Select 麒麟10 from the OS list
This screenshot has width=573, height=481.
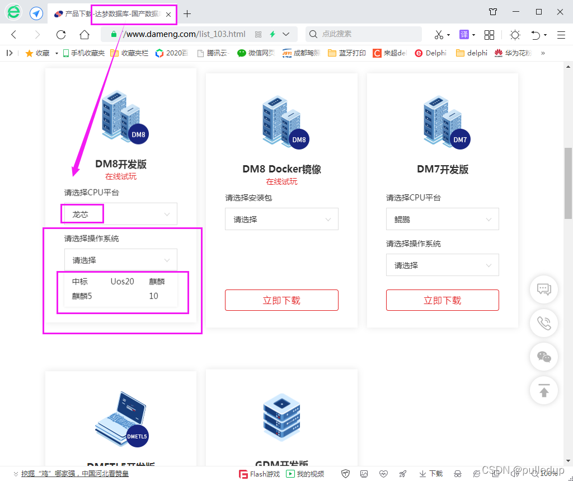point(157,288)
